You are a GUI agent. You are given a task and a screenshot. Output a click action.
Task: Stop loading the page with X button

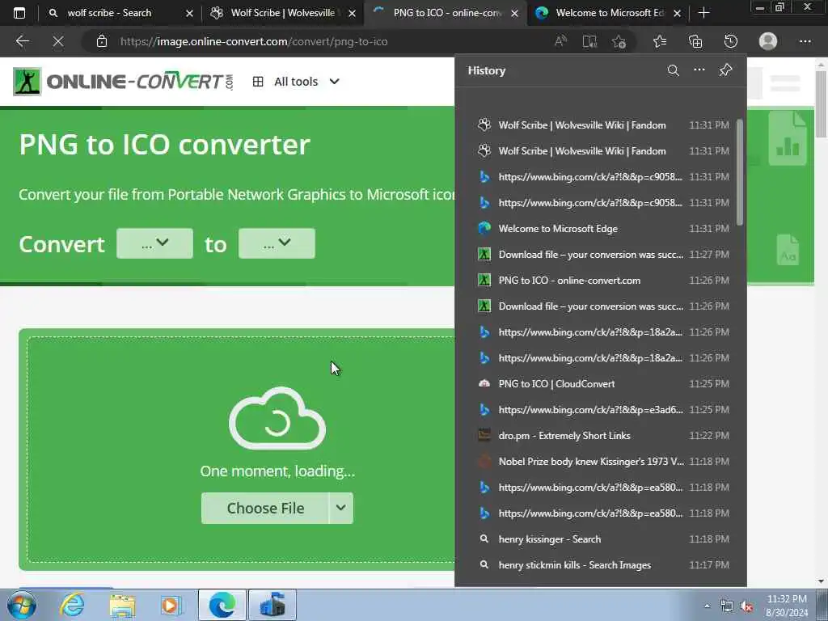pos(58,41)
